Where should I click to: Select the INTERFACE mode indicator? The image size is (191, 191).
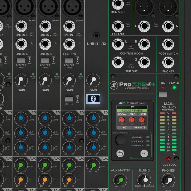pos(148,145)
